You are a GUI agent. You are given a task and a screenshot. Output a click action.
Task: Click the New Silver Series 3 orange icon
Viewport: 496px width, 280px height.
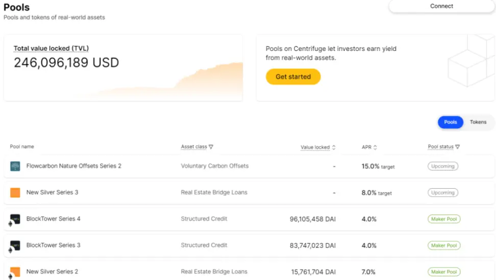15,193
